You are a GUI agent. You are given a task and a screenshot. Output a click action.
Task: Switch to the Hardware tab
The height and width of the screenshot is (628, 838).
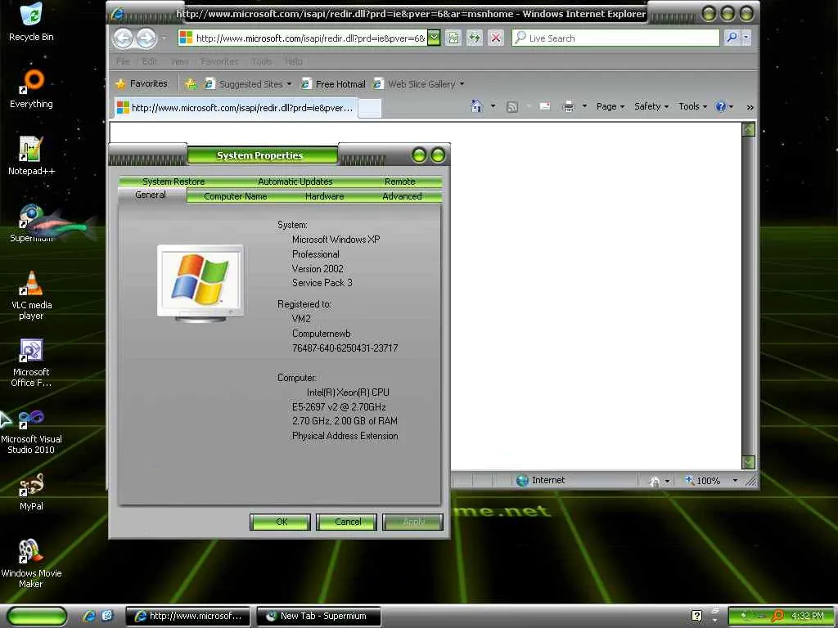[x=324, y=196]
